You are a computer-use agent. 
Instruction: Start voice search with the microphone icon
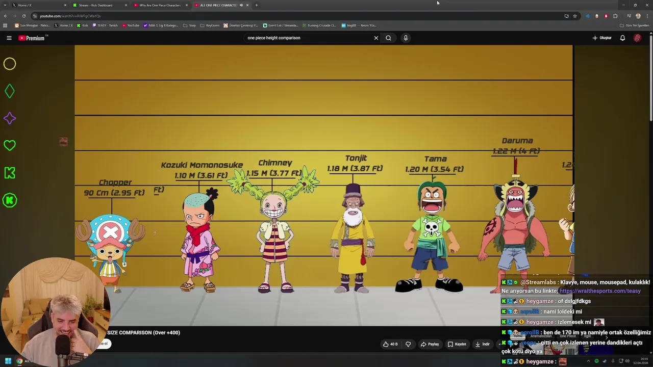point(406,38)
